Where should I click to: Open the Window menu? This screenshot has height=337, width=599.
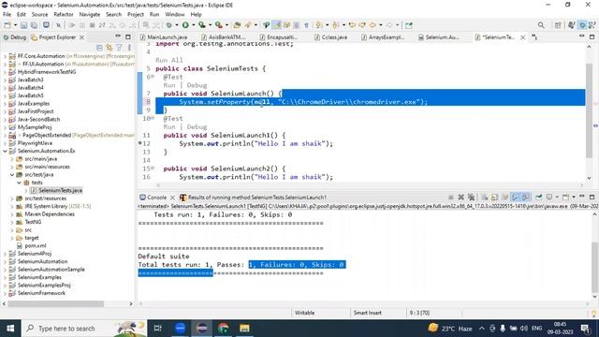click(175, 14)
